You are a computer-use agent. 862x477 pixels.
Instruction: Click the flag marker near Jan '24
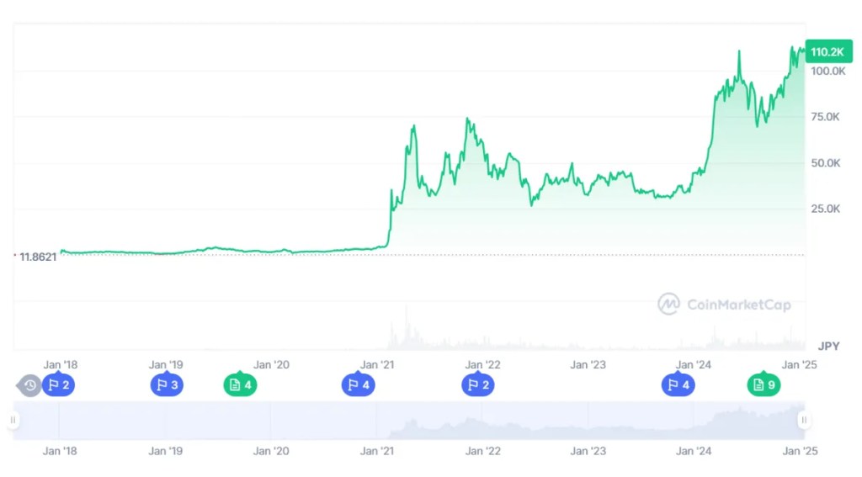[678, 385]
